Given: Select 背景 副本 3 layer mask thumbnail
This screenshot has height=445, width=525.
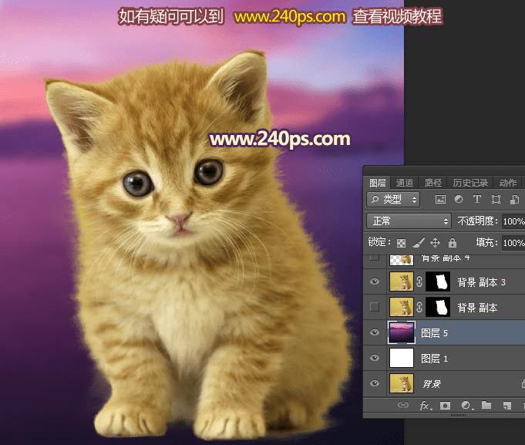Looking at the screenshot, I should point(438,281).
